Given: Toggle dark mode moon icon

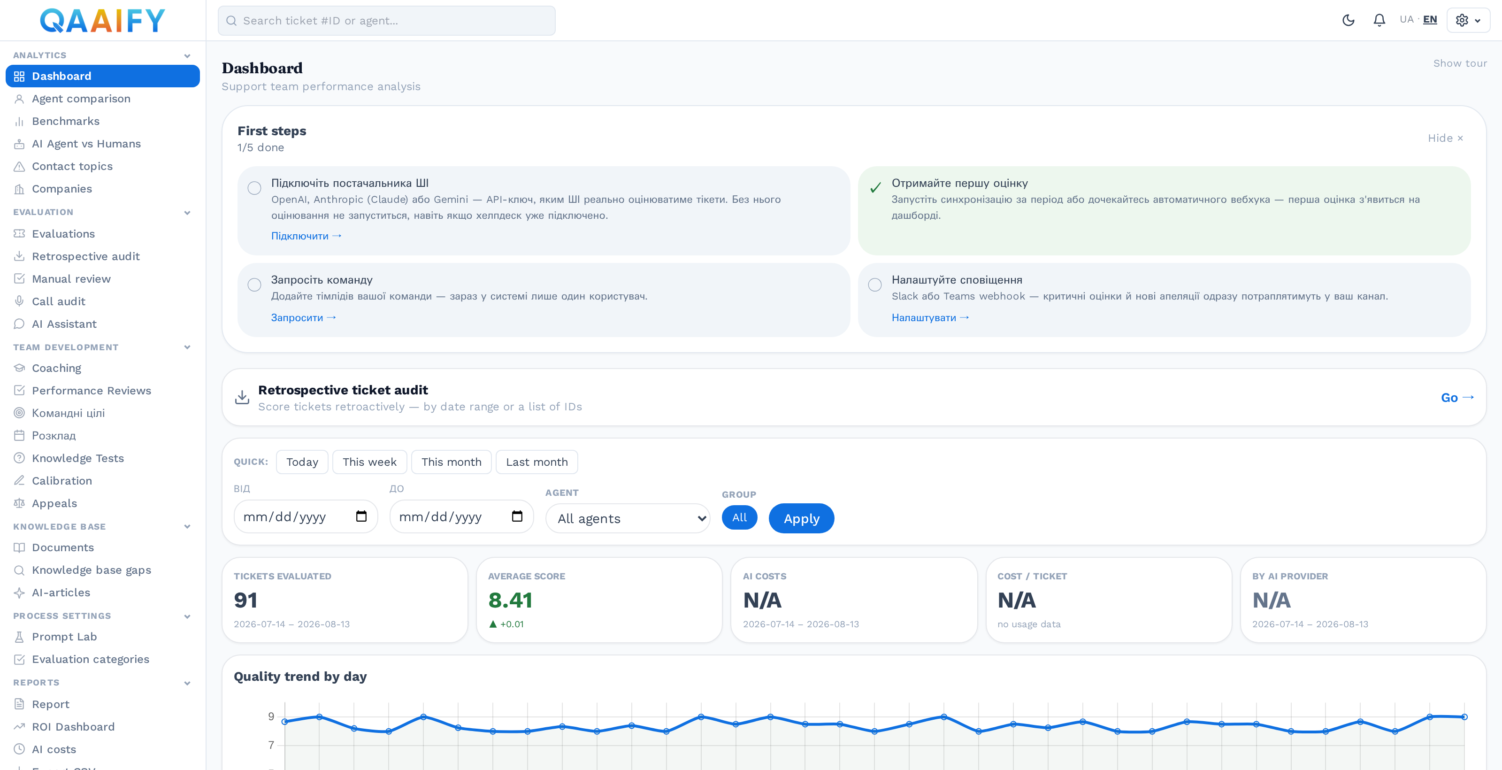Looking at the screenshot, I should click(1348, 20).
